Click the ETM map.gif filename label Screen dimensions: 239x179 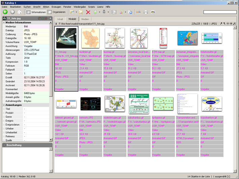pyautogui.click(x=158, y=52)
